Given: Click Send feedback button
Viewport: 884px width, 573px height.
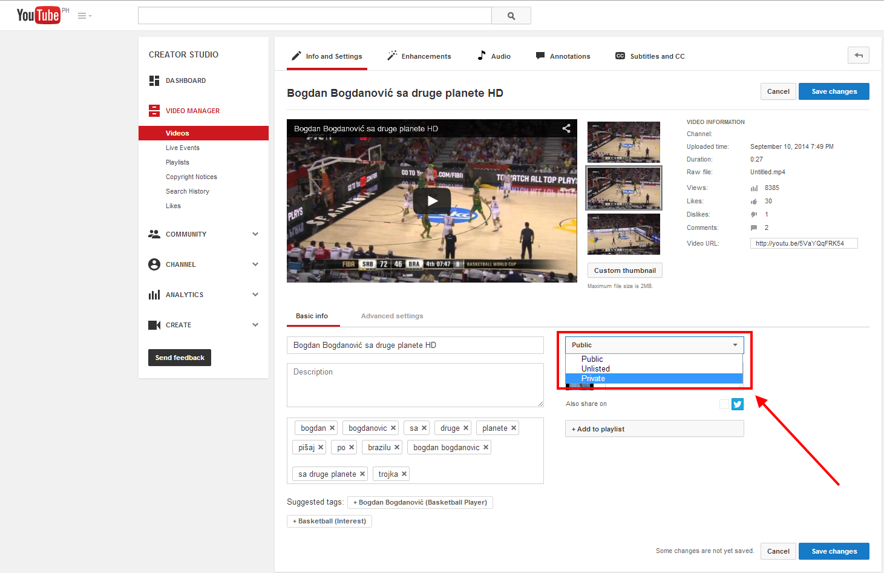Looking at the screenshot, I should coord(180,358).
